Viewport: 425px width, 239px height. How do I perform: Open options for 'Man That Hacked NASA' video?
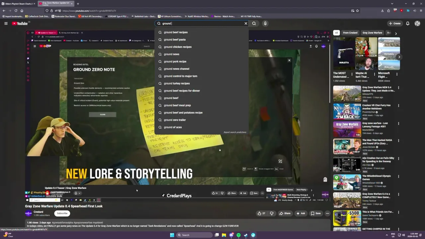[398, 140]
